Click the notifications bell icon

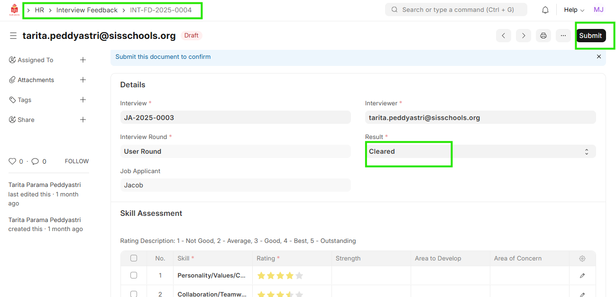tap(545, 10)
